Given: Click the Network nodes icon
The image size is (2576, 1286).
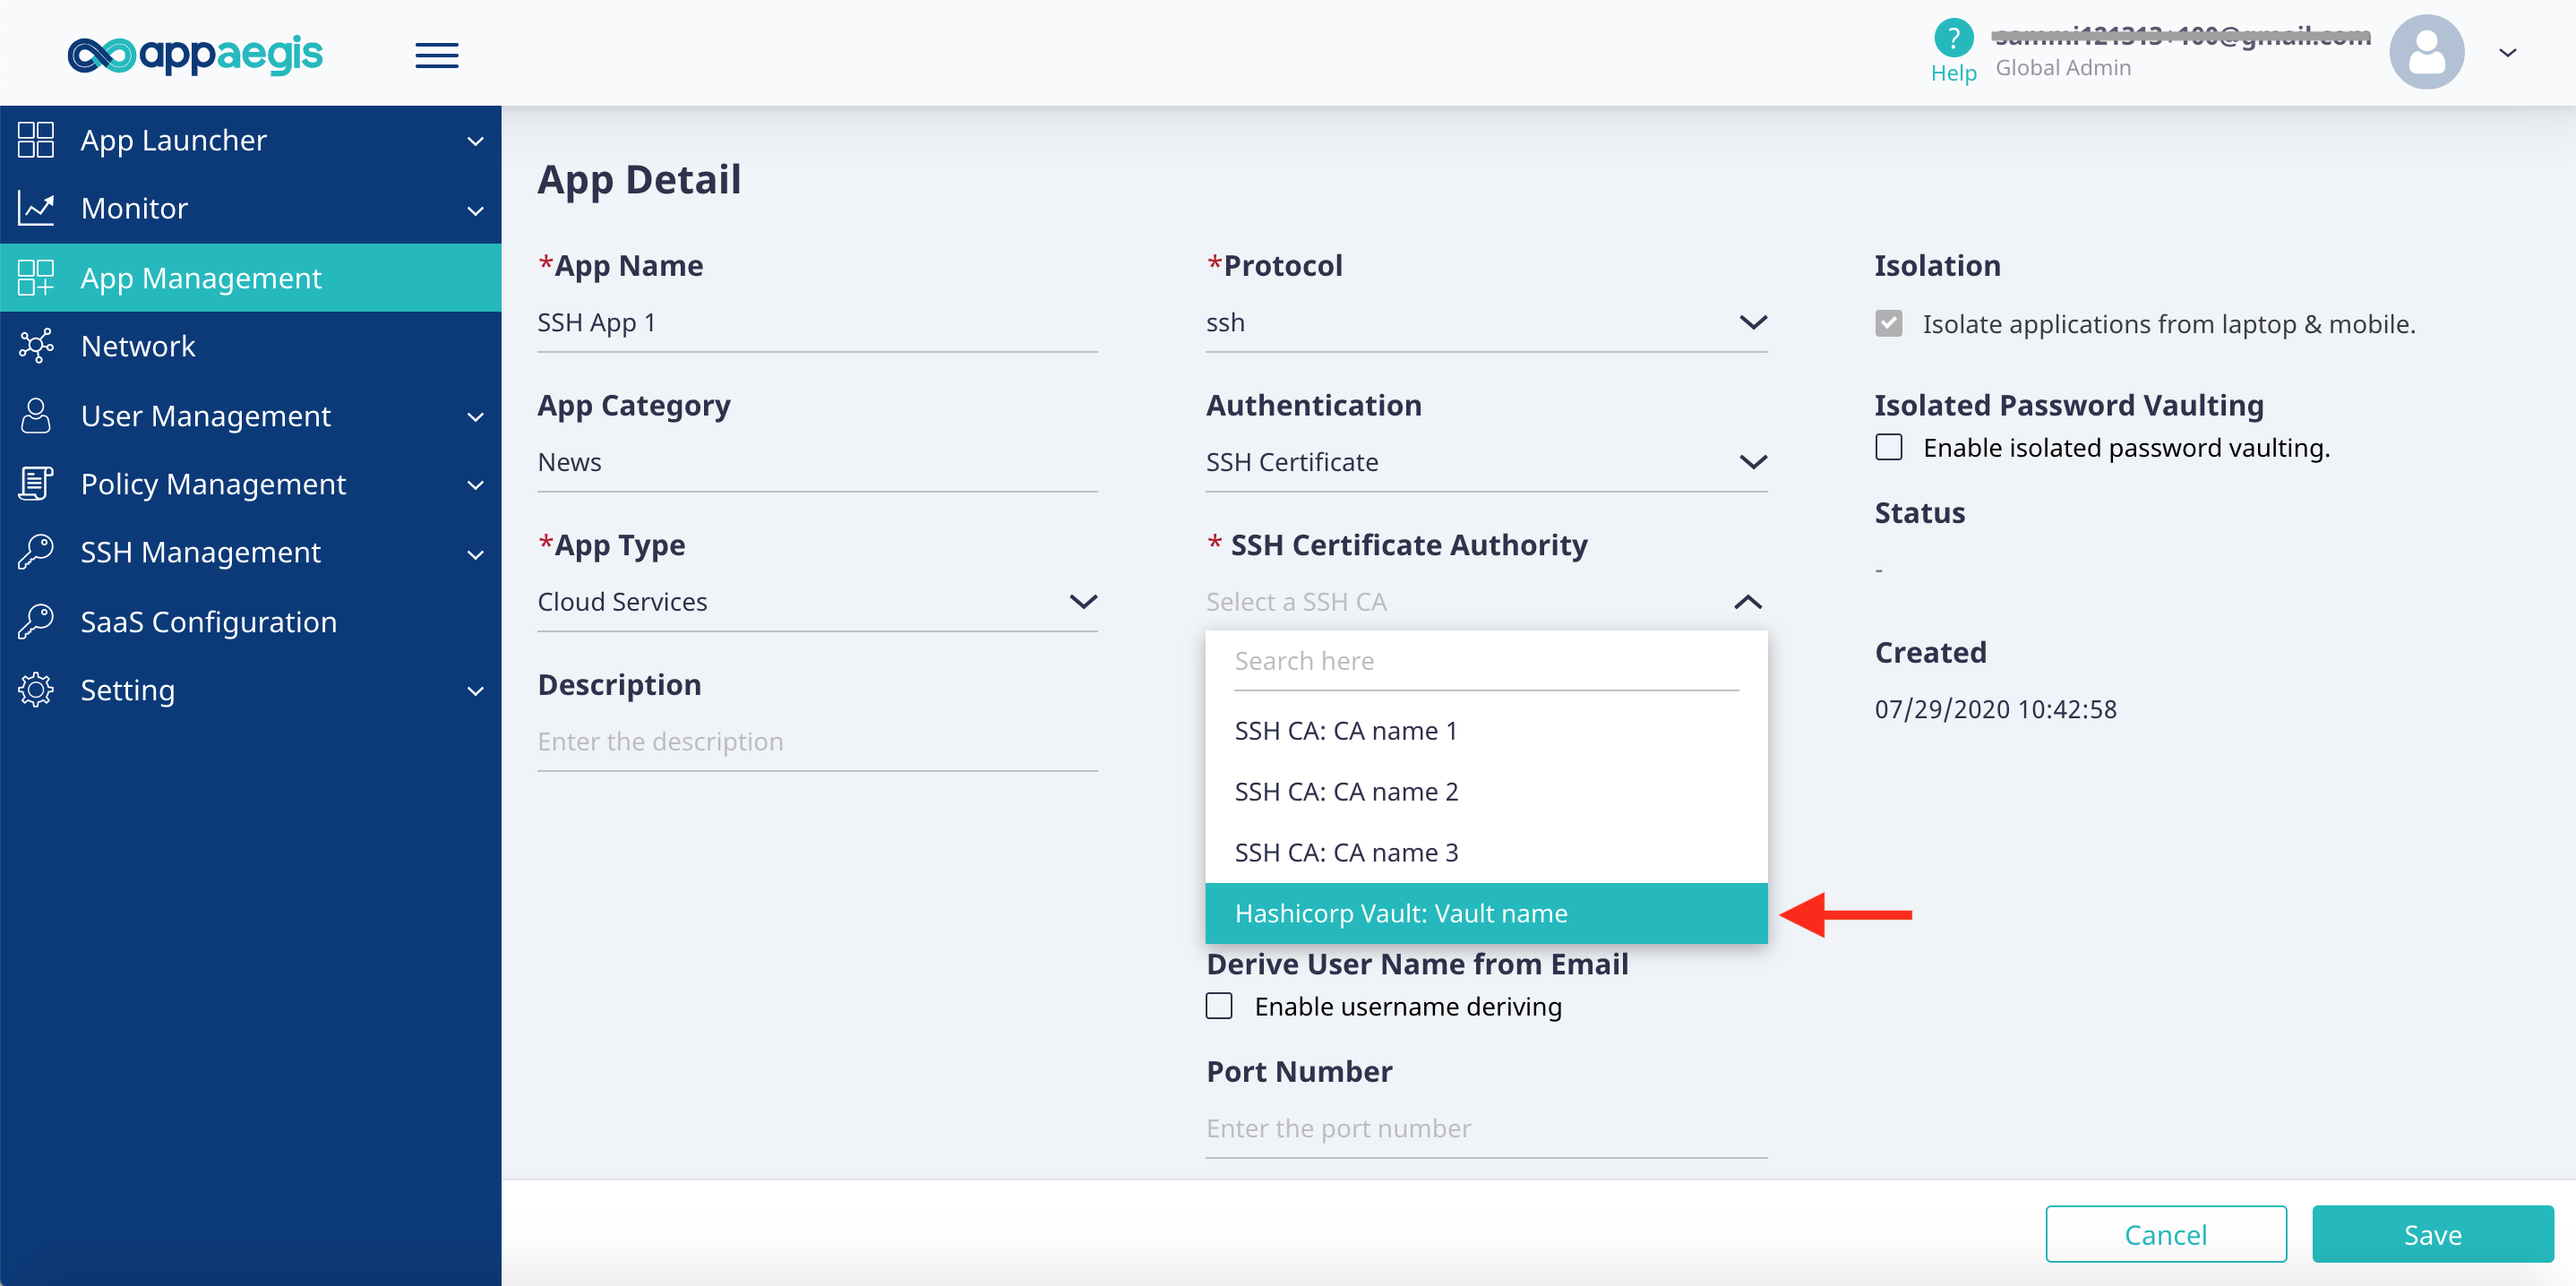Looking at the screenshot, I should coord(36,346).
